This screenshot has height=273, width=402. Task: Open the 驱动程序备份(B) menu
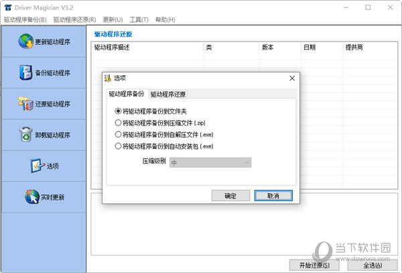pyautogui.click(x=25, y=19)
